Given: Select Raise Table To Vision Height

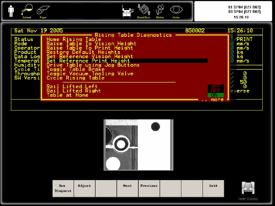Looking at the screenshot, I should pyautogui.click(x=91, y=43).
